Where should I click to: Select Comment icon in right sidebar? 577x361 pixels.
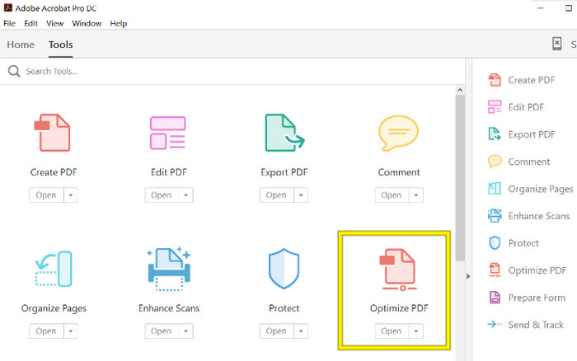pos(495,162)
